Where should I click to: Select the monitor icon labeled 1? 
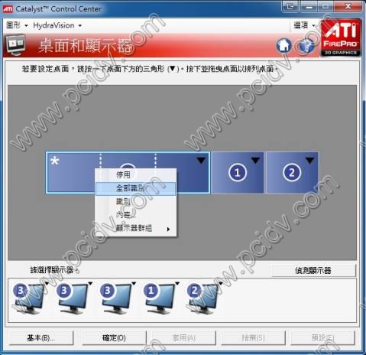pos(160,298)
